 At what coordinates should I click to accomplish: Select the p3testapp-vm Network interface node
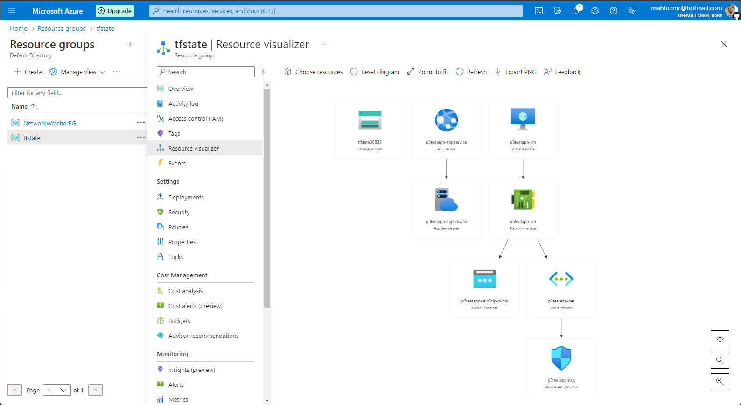[x=523, y=209]
